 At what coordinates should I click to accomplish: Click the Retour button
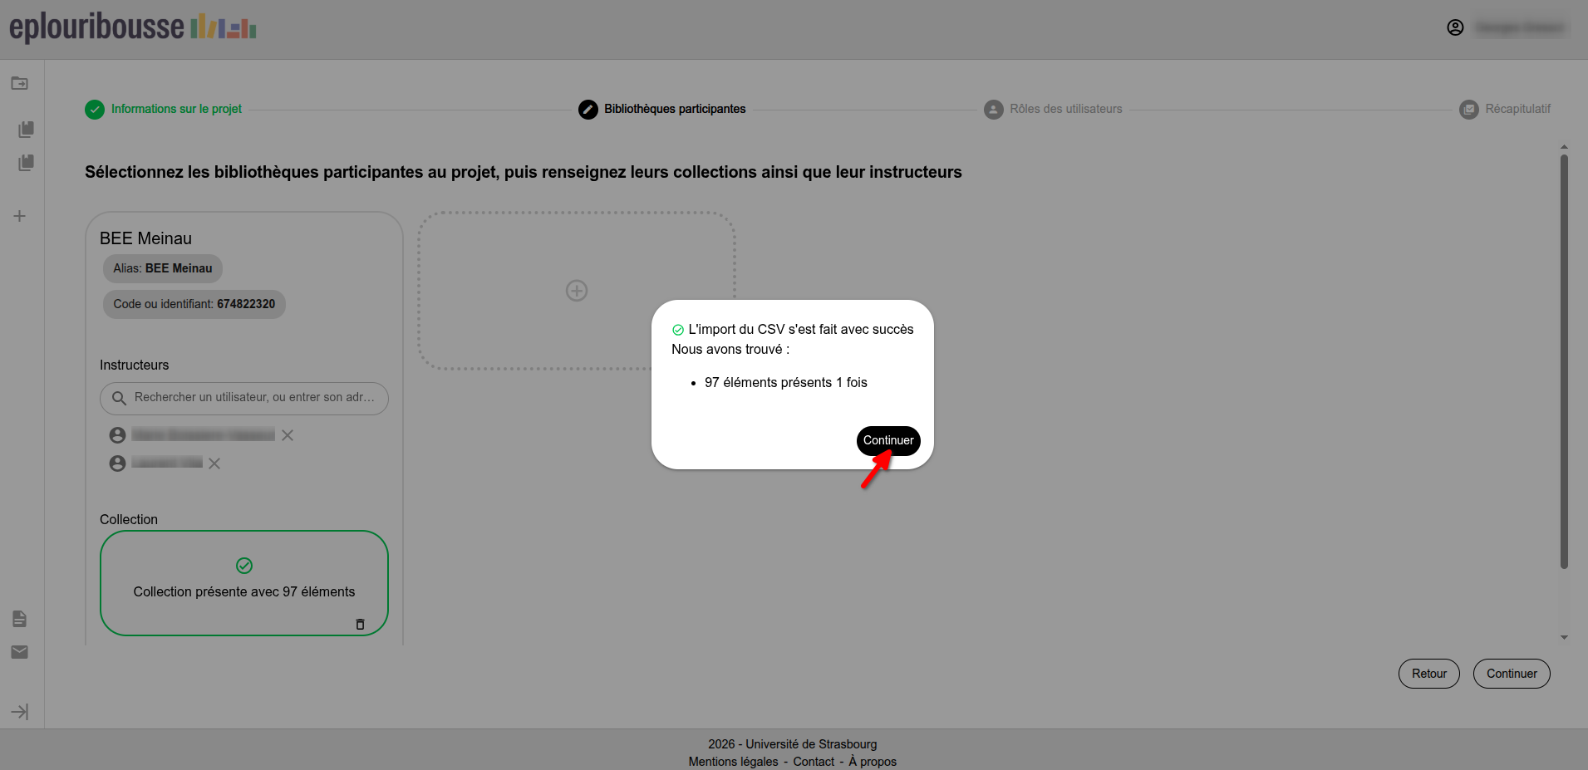pos(1428,674)
